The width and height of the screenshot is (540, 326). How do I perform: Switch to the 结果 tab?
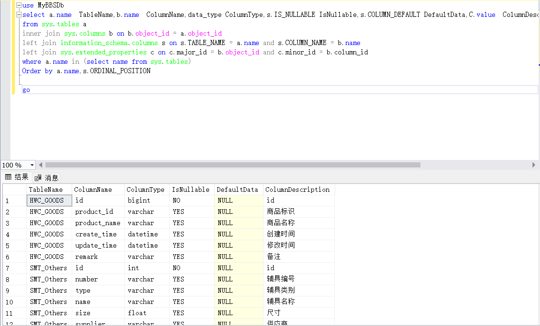(x=16, y=177)
